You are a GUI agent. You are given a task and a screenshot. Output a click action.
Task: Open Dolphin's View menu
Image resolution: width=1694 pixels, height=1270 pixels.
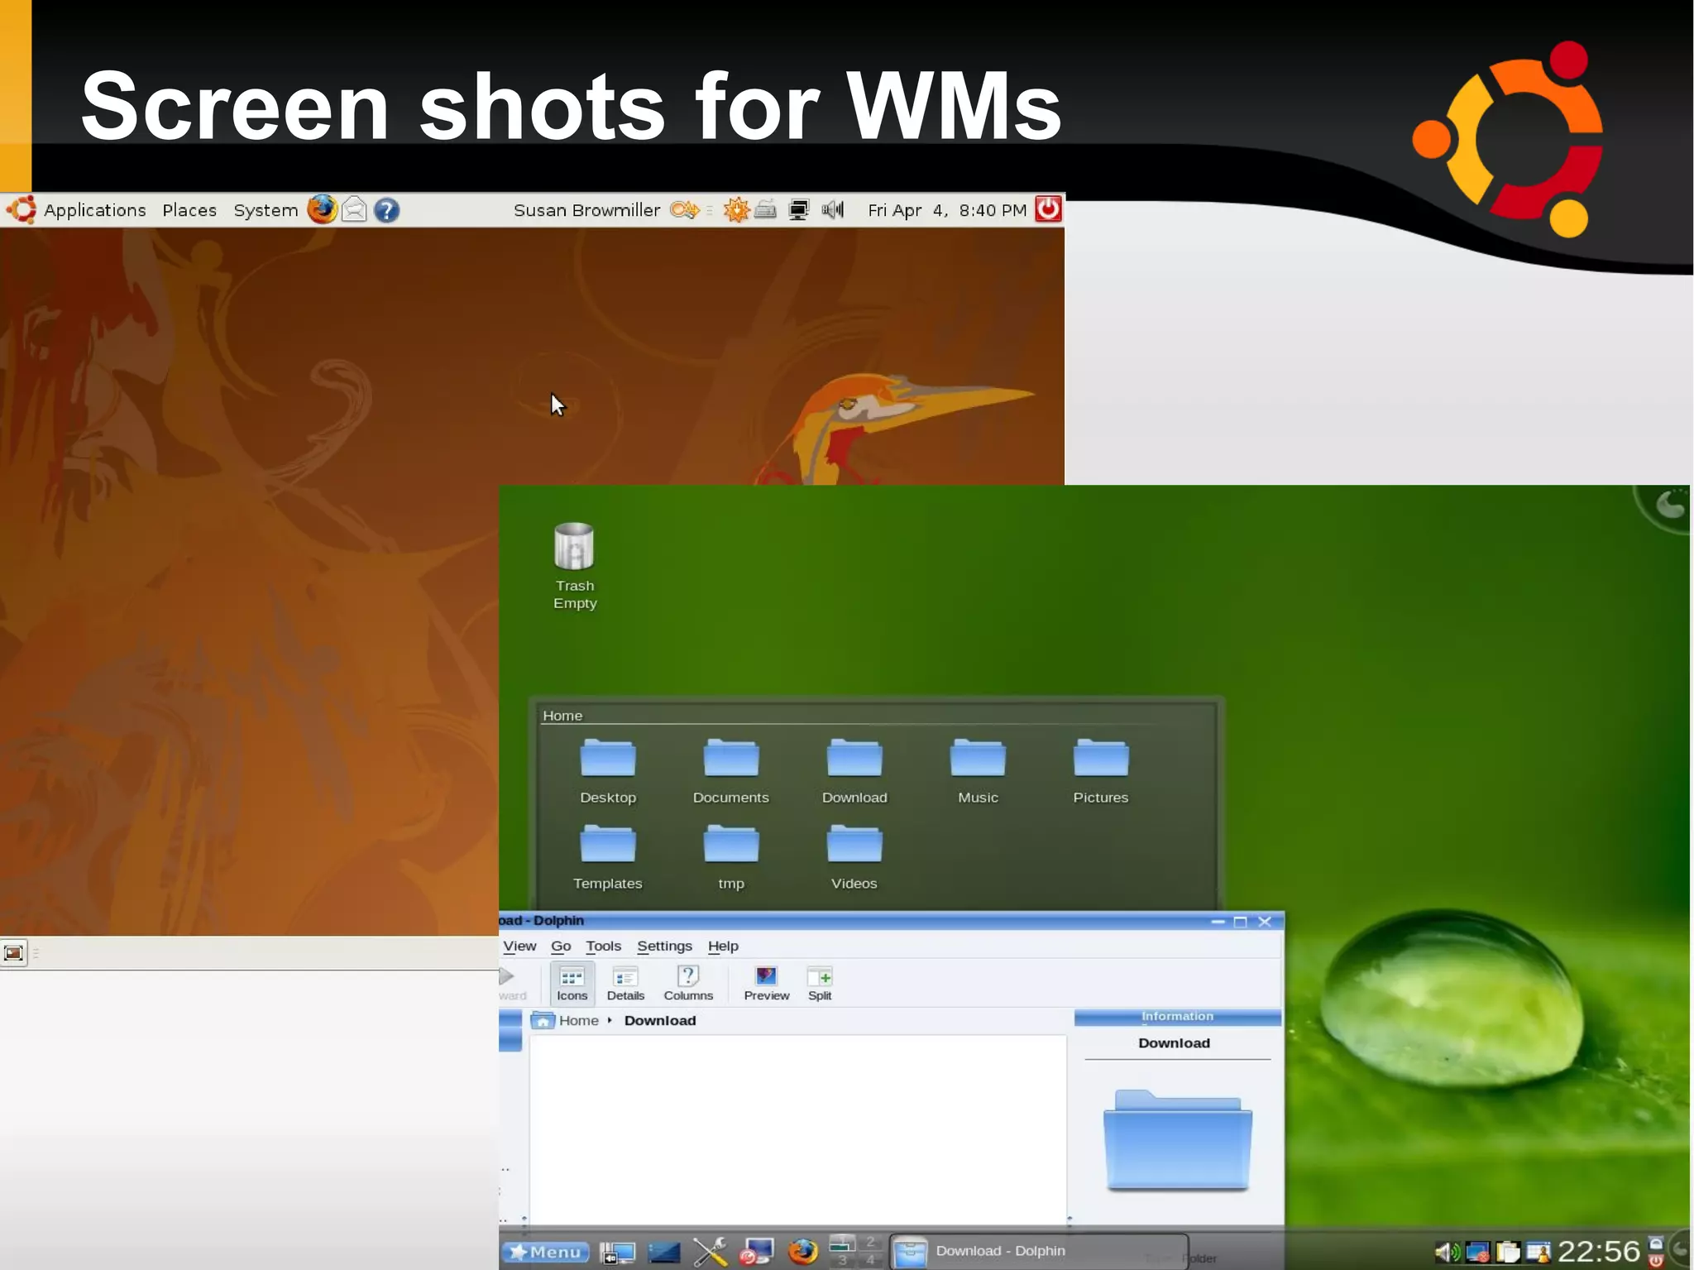(519, 946)
